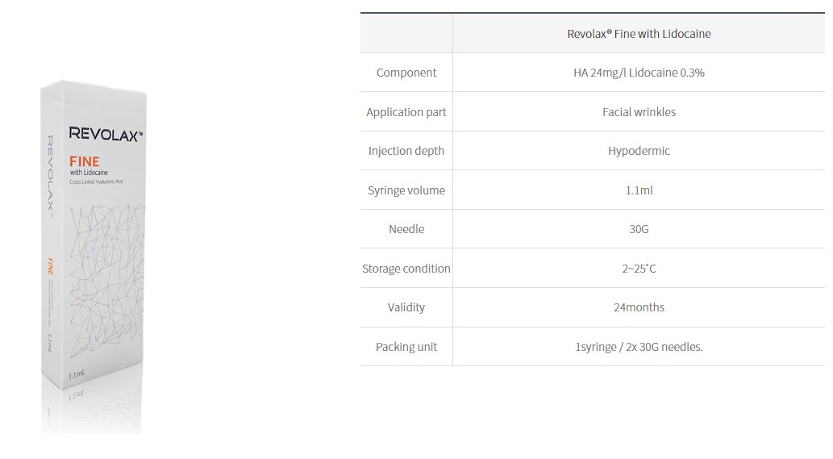Click the vertical REVOLAX text on box side
The image size is (833, 459).
point(50,176)
